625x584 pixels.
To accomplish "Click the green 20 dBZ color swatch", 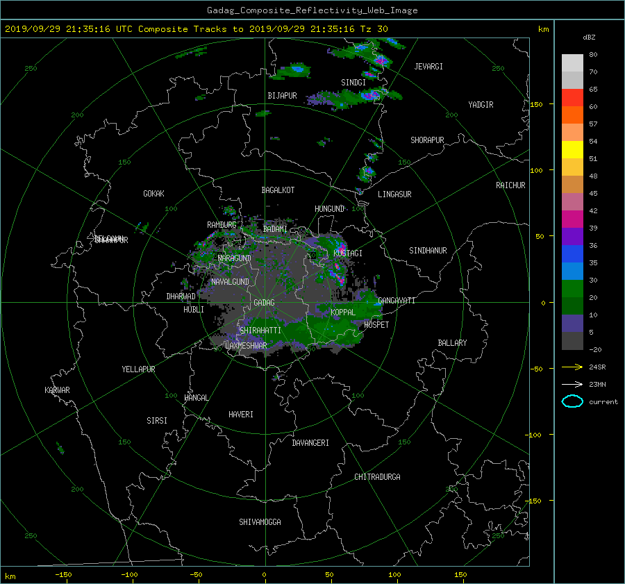I will [572, 289].
